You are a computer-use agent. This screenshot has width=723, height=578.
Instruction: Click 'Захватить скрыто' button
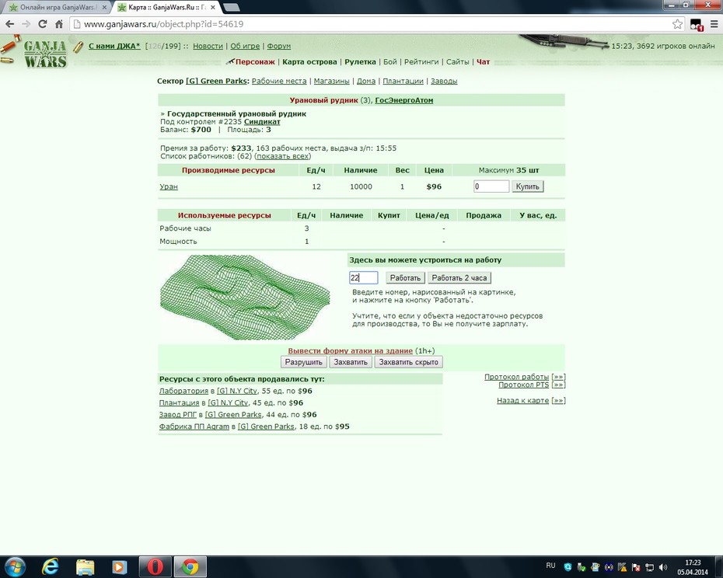(408, 362)
